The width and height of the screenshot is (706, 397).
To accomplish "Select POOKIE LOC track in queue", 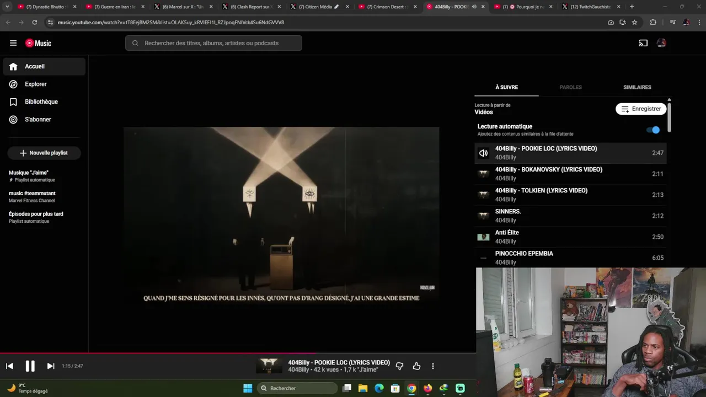I will [570, 153].
